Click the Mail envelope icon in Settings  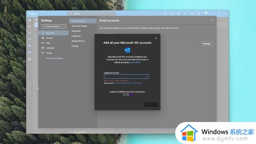[x=43, y=43]
